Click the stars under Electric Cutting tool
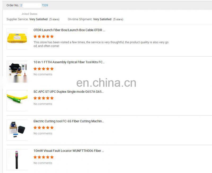 [43, 128]
